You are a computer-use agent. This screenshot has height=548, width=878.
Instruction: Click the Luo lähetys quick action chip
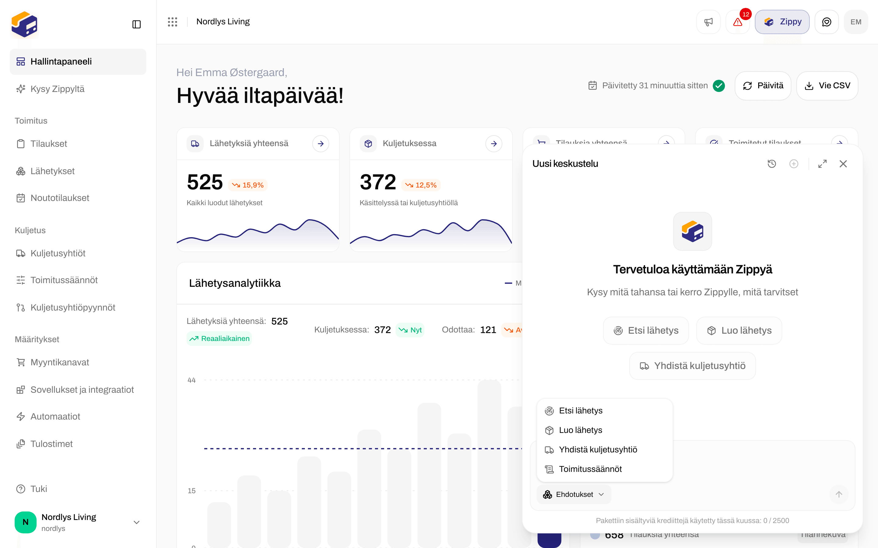click(x=739, y=331)
